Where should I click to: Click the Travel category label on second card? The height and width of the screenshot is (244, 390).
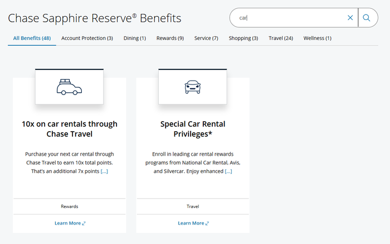point(193,207)
